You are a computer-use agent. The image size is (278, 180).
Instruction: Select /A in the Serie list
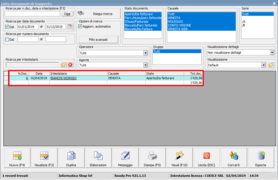click(x=258, y=22)
